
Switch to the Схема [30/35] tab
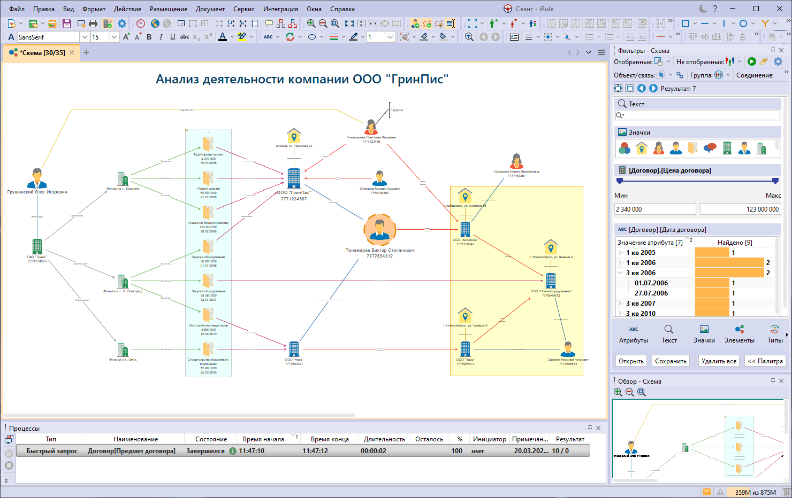pyautogui.click(x=42, y=52)
